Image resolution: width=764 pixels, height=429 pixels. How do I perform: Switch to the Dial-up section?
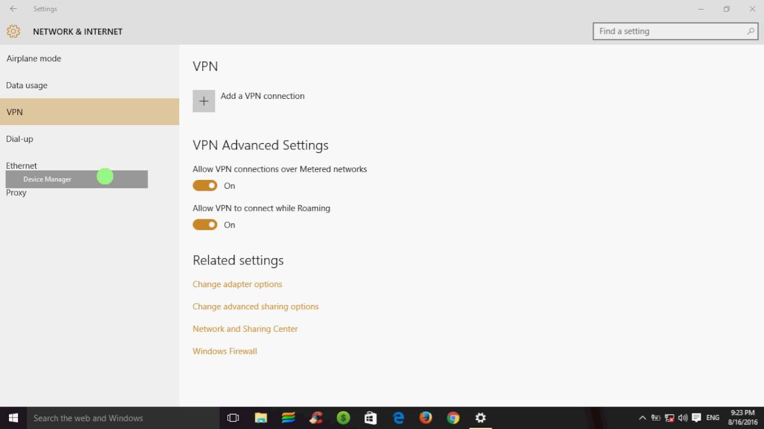20,139
